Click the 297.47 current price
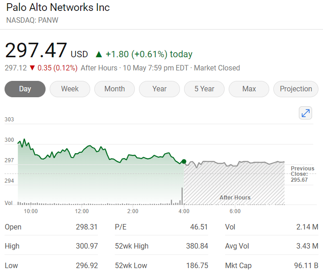Viewport: 323px width, 274px height. 36,50
